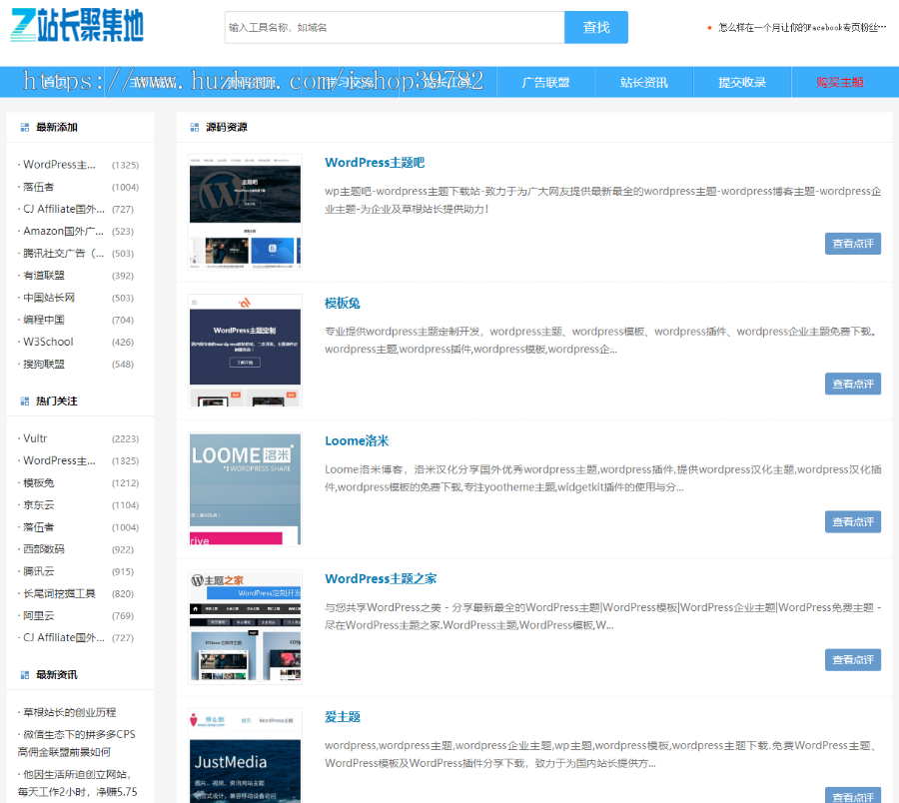Image resolution: width=899 pixels, height=803 pixels.
Task: Go to the 站长资讯 nav item
Action: coord(644,83)
